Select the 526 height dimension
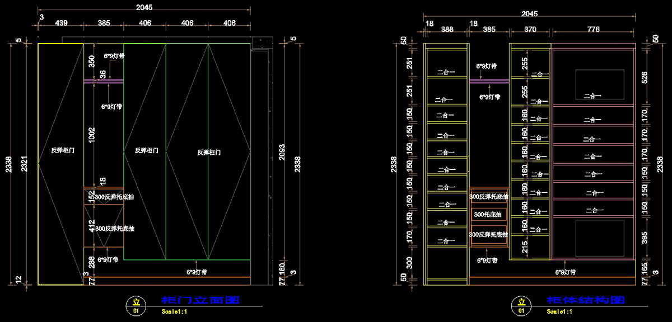Viewport: 672px width, 322px height. 644,78
